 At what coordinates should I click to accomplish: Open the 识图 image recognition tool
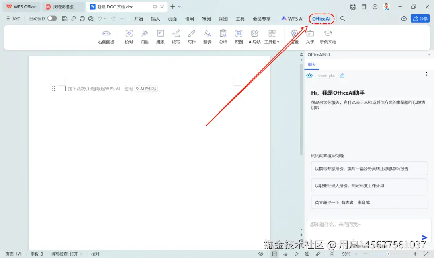point(239,37)
